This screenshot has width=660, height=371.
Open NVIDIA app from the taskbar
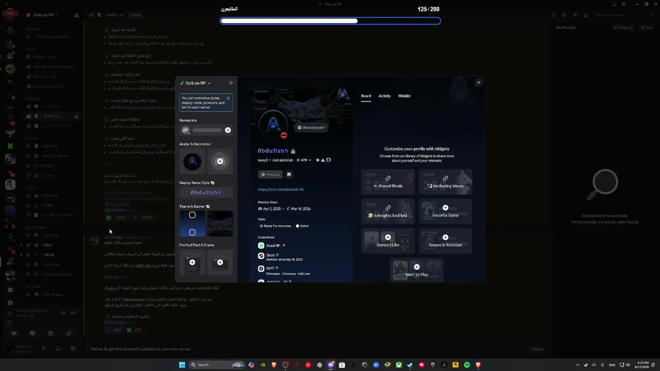pos(262,365)
